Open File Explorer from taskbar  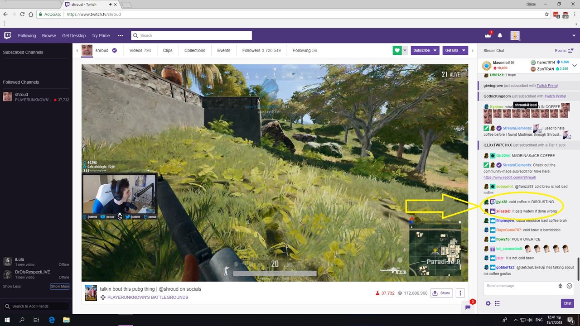pos(67,320)
